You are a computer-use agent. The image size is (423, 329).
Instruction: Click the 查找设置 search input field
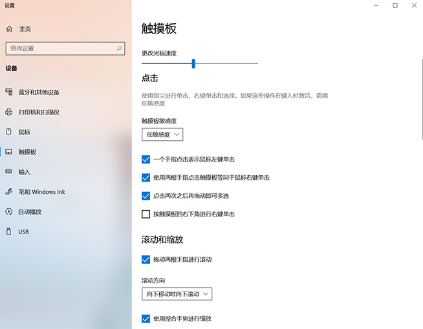[60, 48]
